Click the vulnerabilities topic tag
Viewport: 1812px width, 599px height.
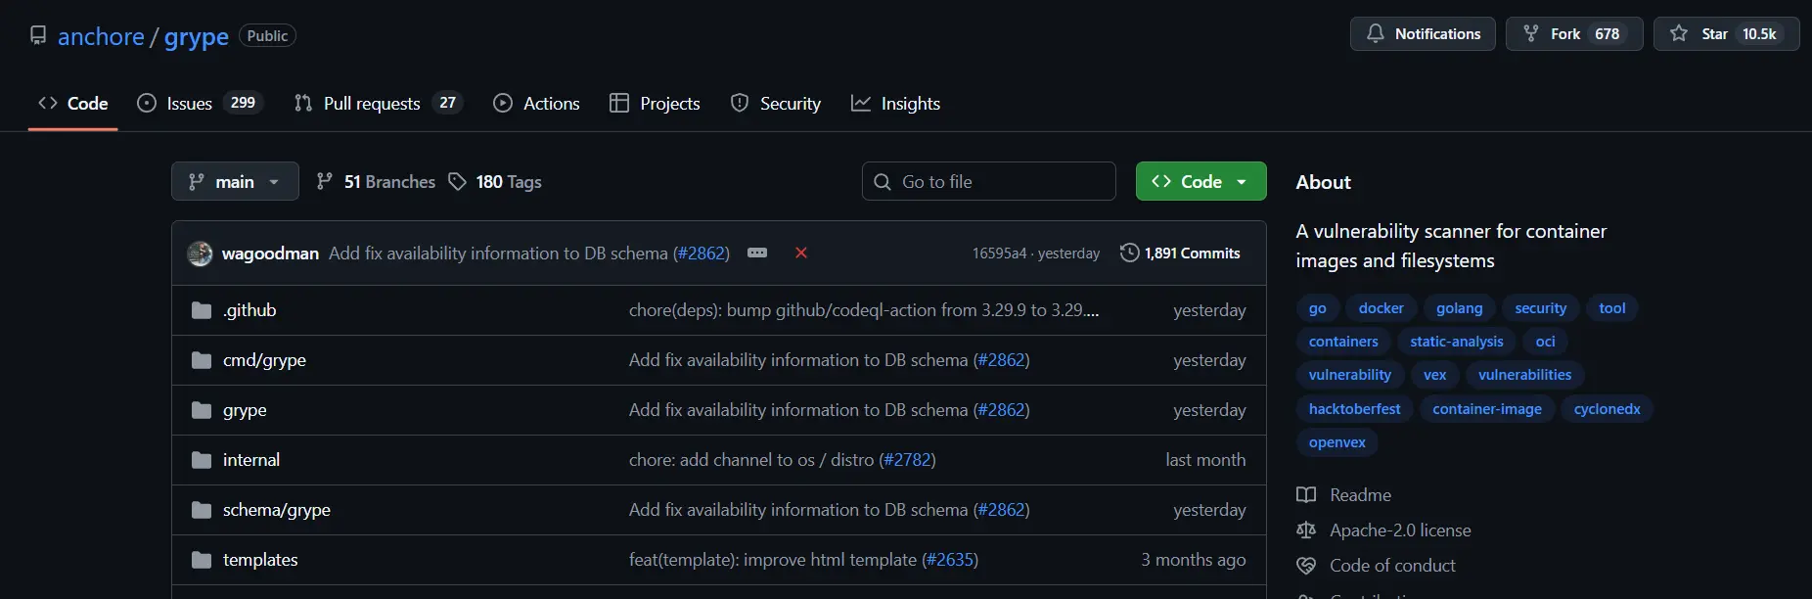click(1525, 375)
